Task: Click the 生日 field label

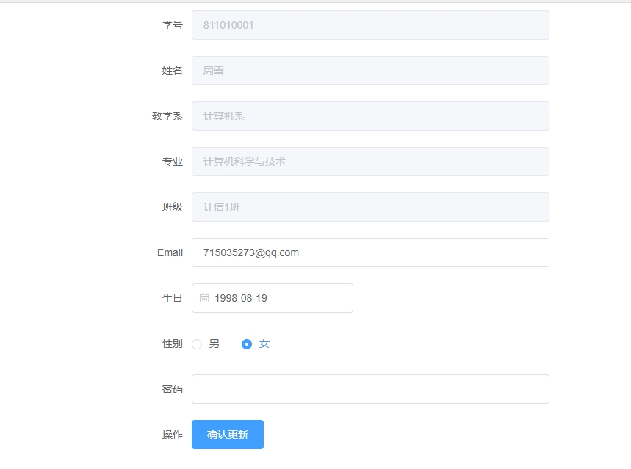Action: [x=172, y=298]
